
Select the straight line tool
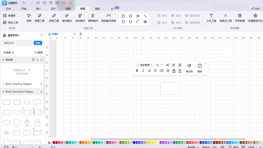[x=145, y=16]
